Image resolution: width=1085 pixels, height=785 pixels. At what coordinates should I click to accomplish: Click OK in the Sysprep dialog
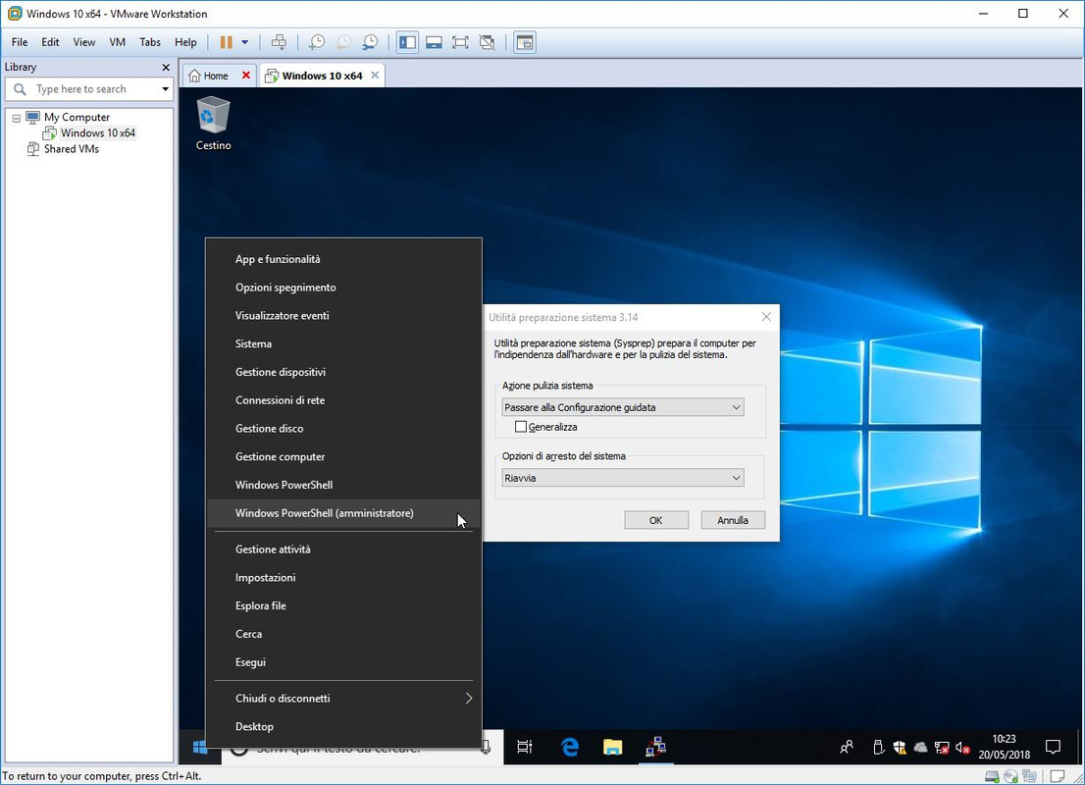[x=656, y=521]
